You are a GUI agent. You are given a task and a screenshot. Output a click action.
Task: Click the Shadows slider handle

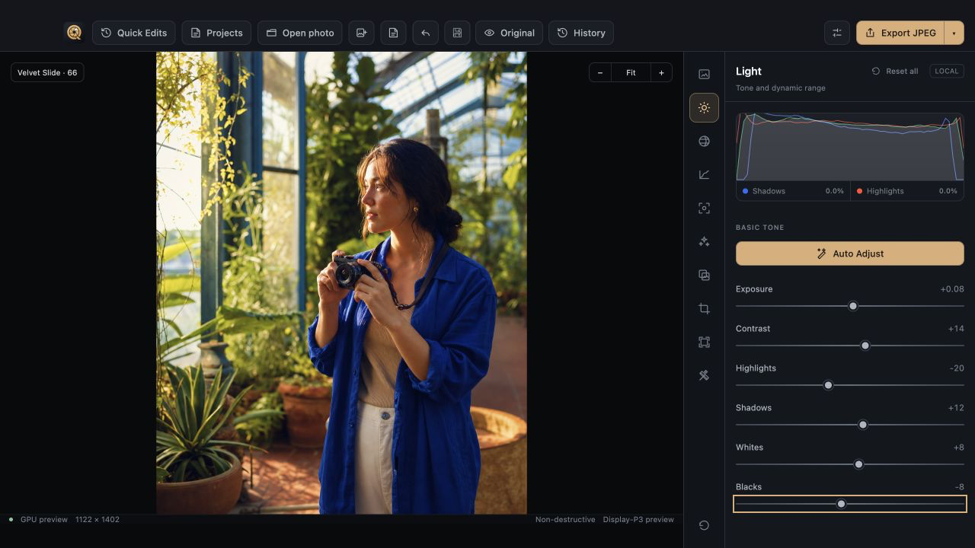coord(863,425)
